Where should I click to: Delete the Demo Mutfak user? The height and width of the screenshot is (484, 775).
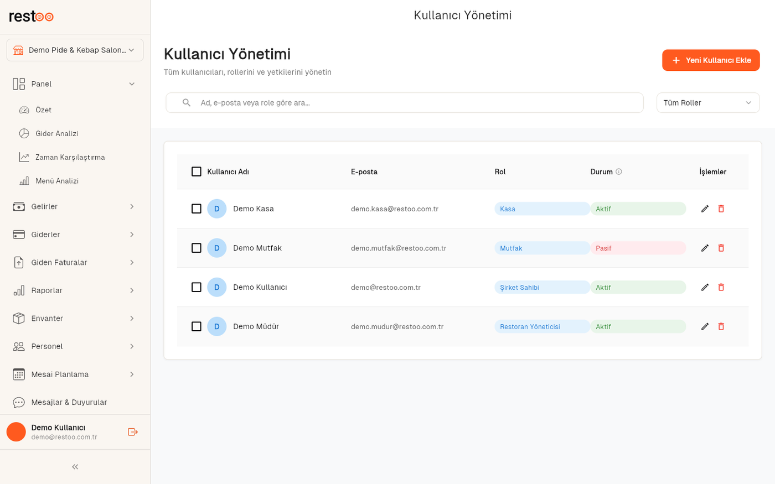pos(721,248)
